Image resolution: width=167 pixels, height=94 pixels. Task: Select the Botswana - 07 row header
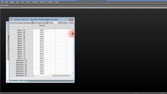(21, 75)
